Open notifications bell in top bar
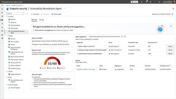The height and width of the screenshot is (99, 176). [x=147, y=2]
